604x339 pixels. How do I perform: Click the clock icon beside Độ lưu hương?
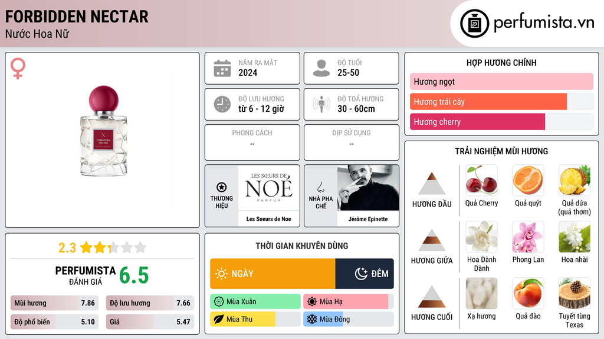click(222, 104)
